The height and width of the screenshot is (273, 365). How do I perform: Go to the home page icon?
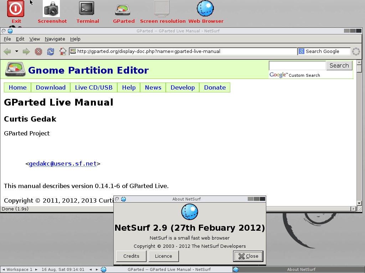coord(63,51)
